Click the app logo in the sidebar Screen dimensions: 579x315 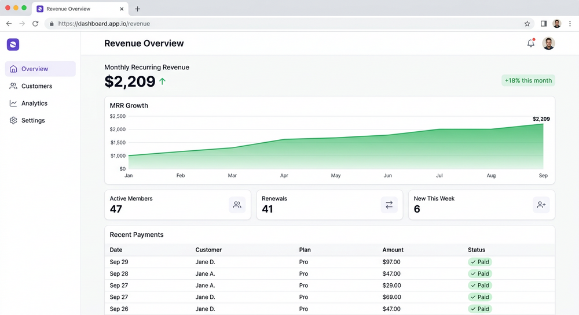coord(13,45)
